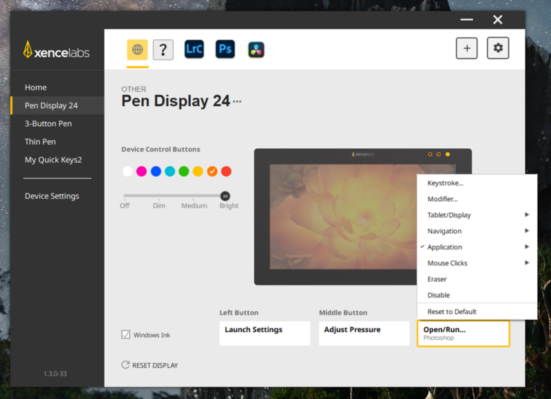The width and height of the screenshot is (551, 399).
Task: Select Reset to Default menu entry
Action: coord(477,311)
